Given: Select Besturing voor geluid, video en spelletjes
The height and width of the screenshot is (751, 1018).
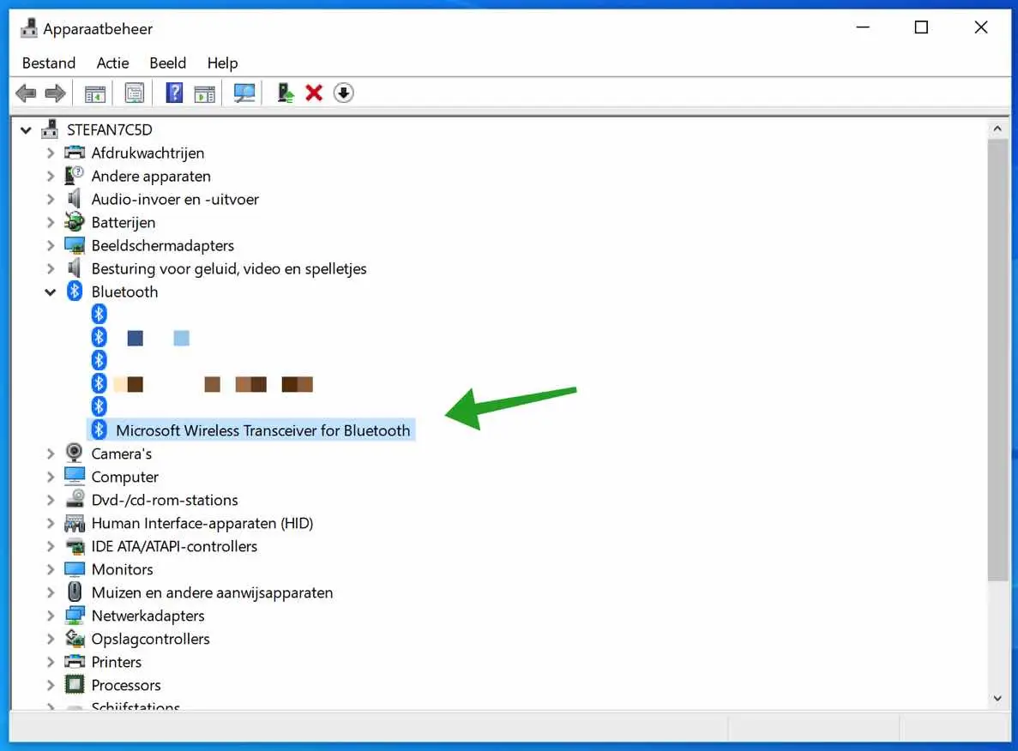Looking at the screenshot, I should coord(228,268).
